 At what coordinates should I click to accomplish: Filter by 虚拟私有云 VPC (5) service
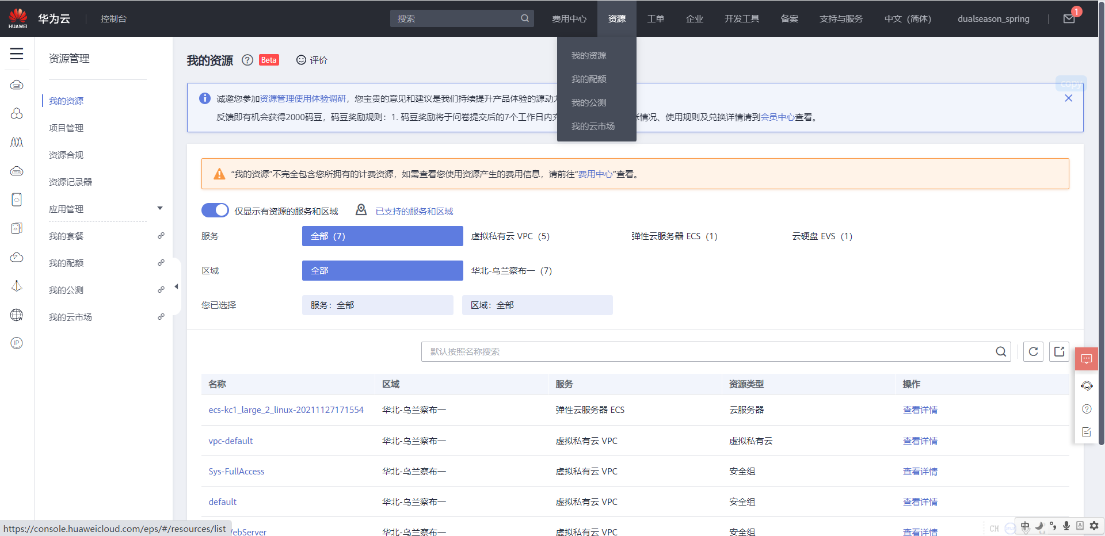(510, 236)
